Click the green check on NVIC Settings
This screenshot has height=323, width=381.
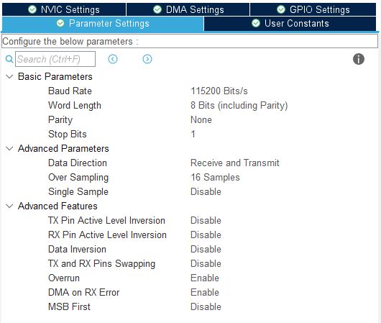32,9
